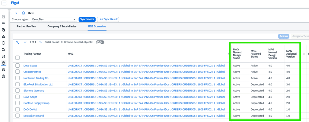Click the MAG Assigned Status column header
The image size is (309, 122).
pyautogui.click(x=256, y=54)
